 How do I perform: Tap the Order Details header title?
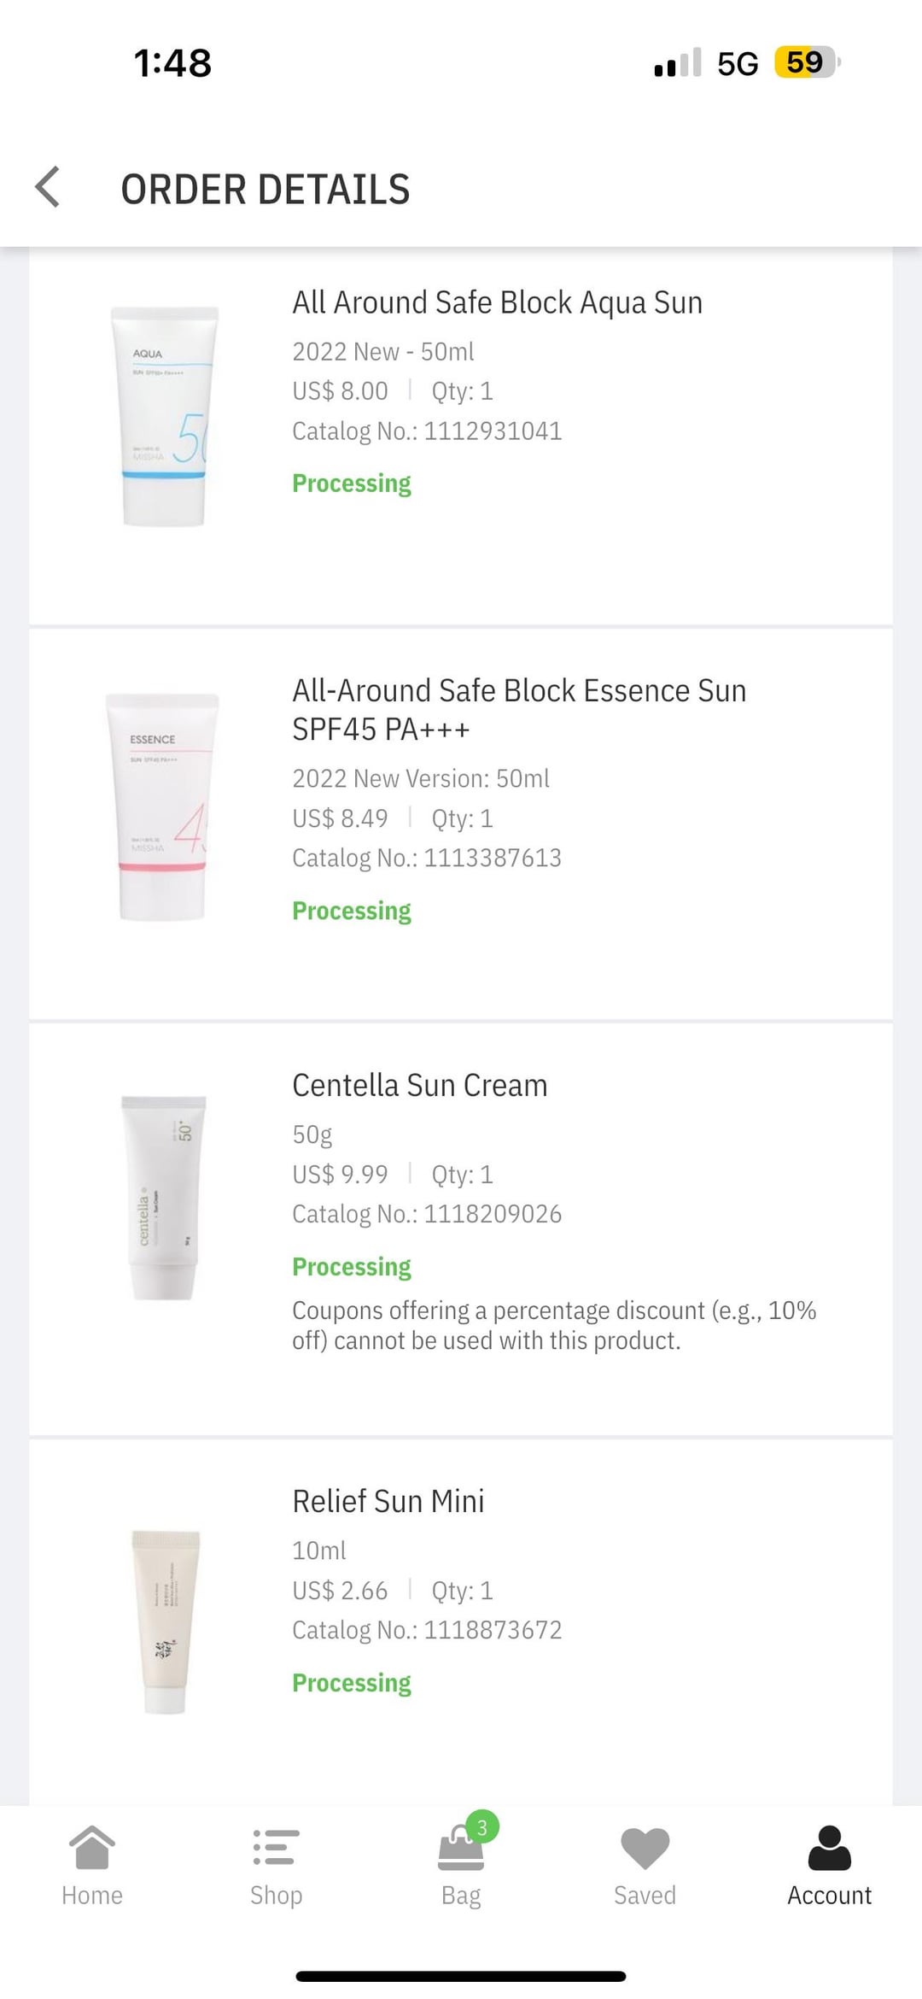click(x=265, y=189)
